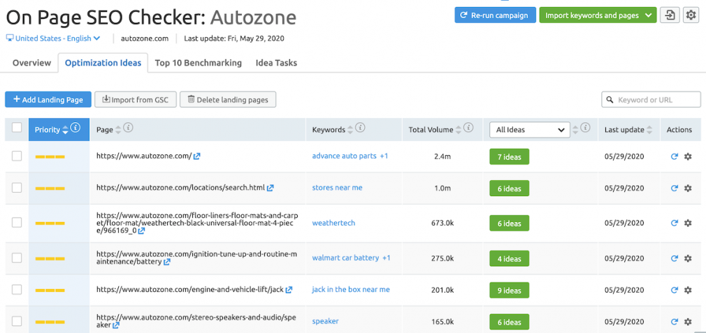Open external link icon for weathertech floor-mat URL

point(141,231)
